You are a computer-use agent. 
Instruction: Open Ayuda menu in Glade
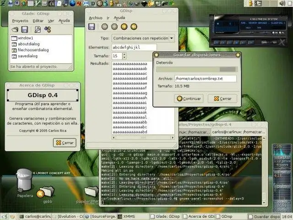(x=64, y=21)
